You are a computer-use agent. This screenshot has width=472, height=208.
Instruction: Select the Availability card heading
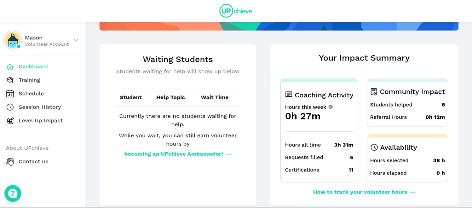click(398, 148)
